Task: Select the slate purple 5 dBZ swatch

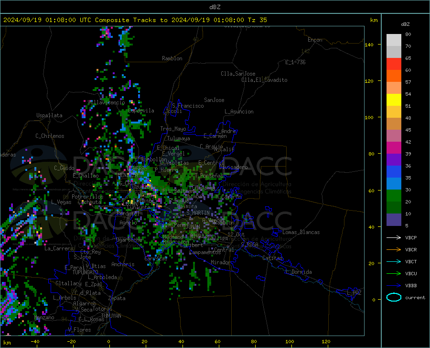Action: coord(394,220)
